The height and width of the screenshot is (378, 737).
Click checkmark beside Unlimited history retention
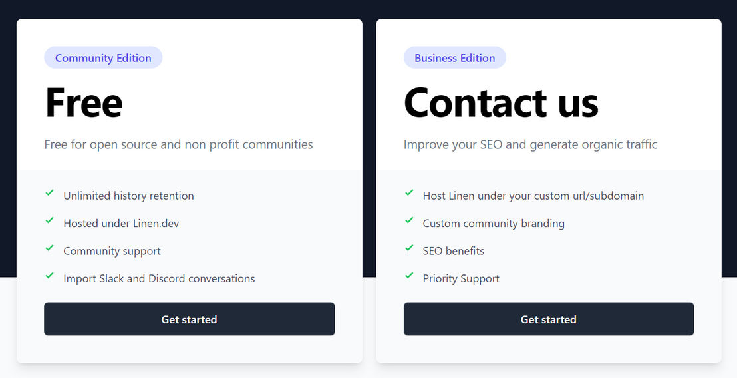click(x=49, y=193)
